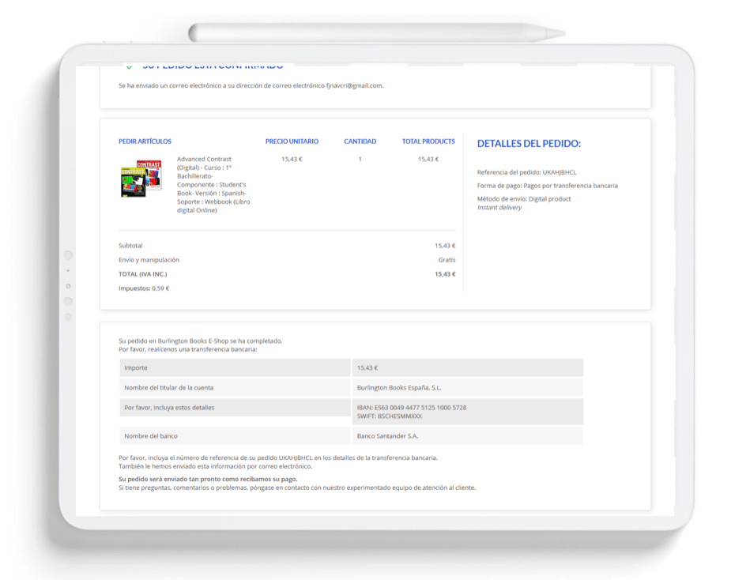Click the Importe value 15,43 € cell
This screenshot has width=750, height=580.
[367, 367]
